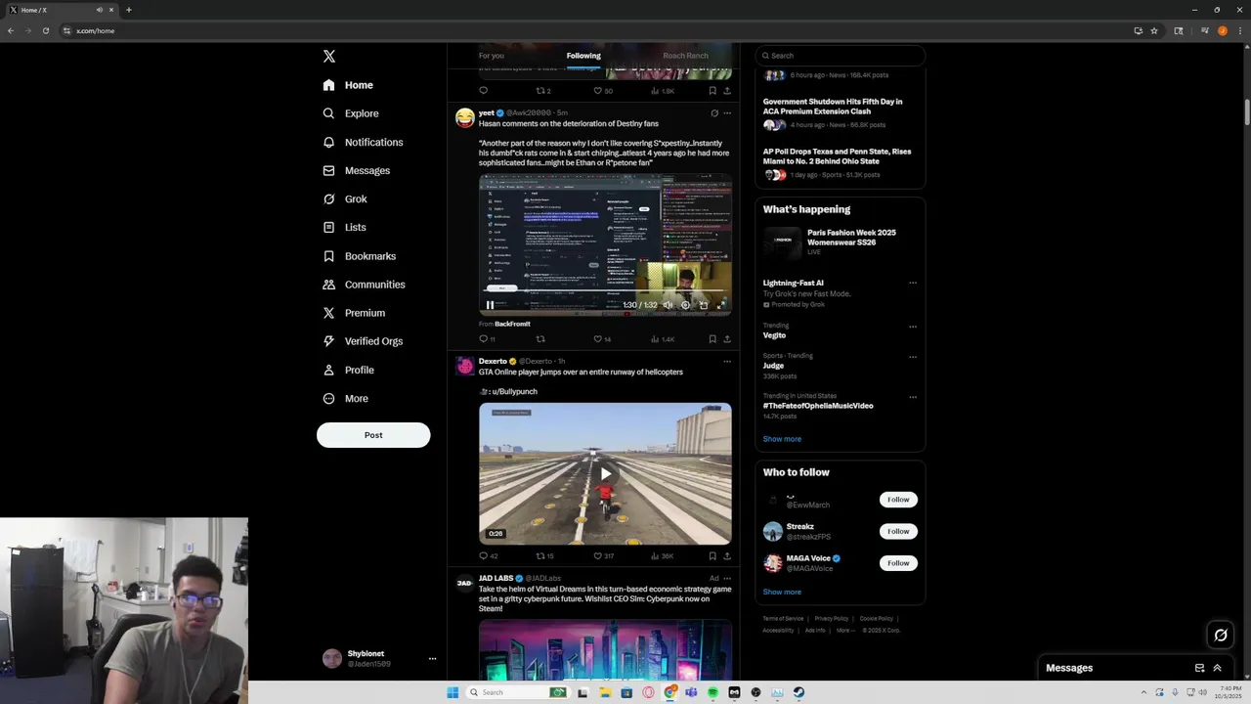
Task: Open Spotify from the taskbar
Action: click(712, 692)
